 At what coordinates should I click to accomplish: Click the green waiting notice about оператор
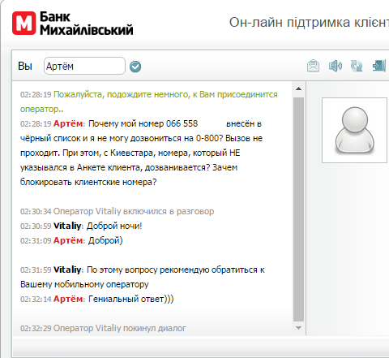(x=149, y=101)
